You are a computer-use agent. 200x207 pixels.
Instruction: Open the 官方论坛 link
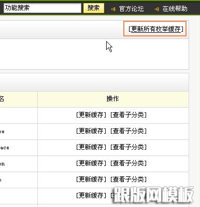click(131, 9)
